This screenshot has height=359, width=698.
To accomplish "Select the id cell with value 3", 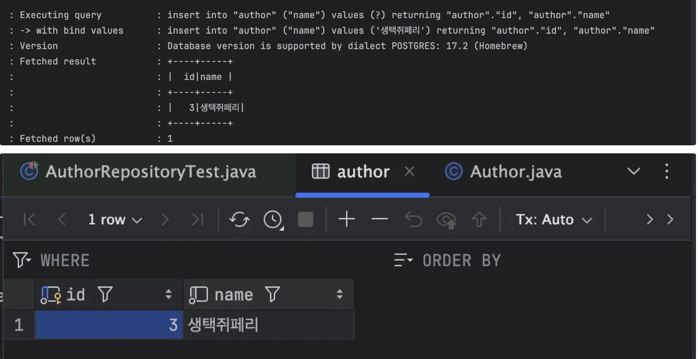I will pyautogui.click(x=109, y=325).
